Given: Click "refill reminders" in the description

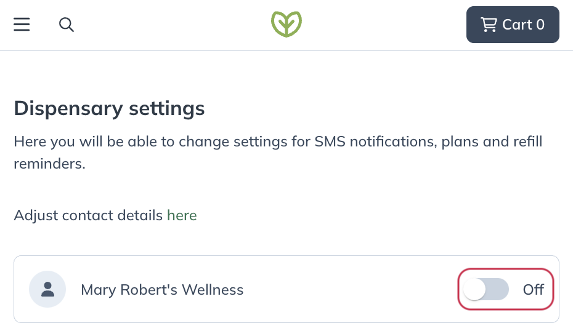Looking at the screenshot, I should pyautogui.click(x=278, y=153).
